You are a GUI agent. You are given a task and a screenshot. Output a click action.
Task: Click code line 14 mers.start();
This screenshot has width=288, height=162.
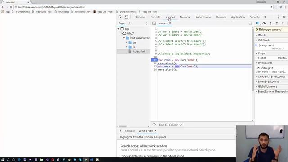pyautogui.click(x=168, y=70)
